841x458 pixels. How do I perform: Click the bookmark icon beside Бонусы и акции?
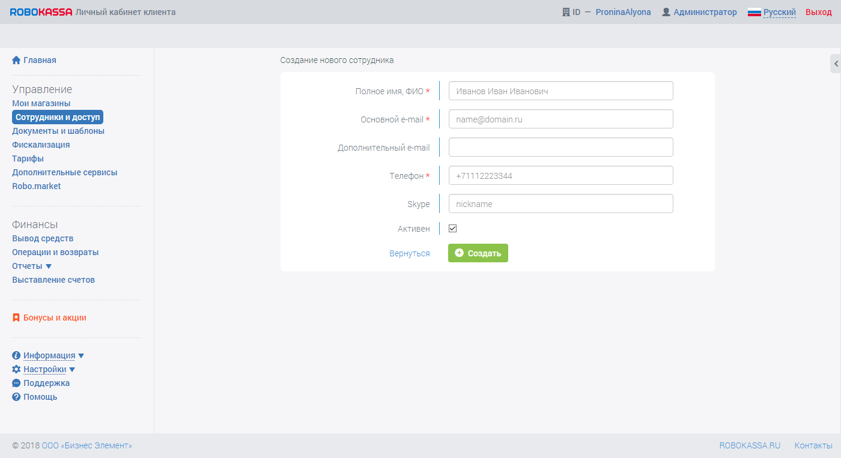click(x=16, y=318)
